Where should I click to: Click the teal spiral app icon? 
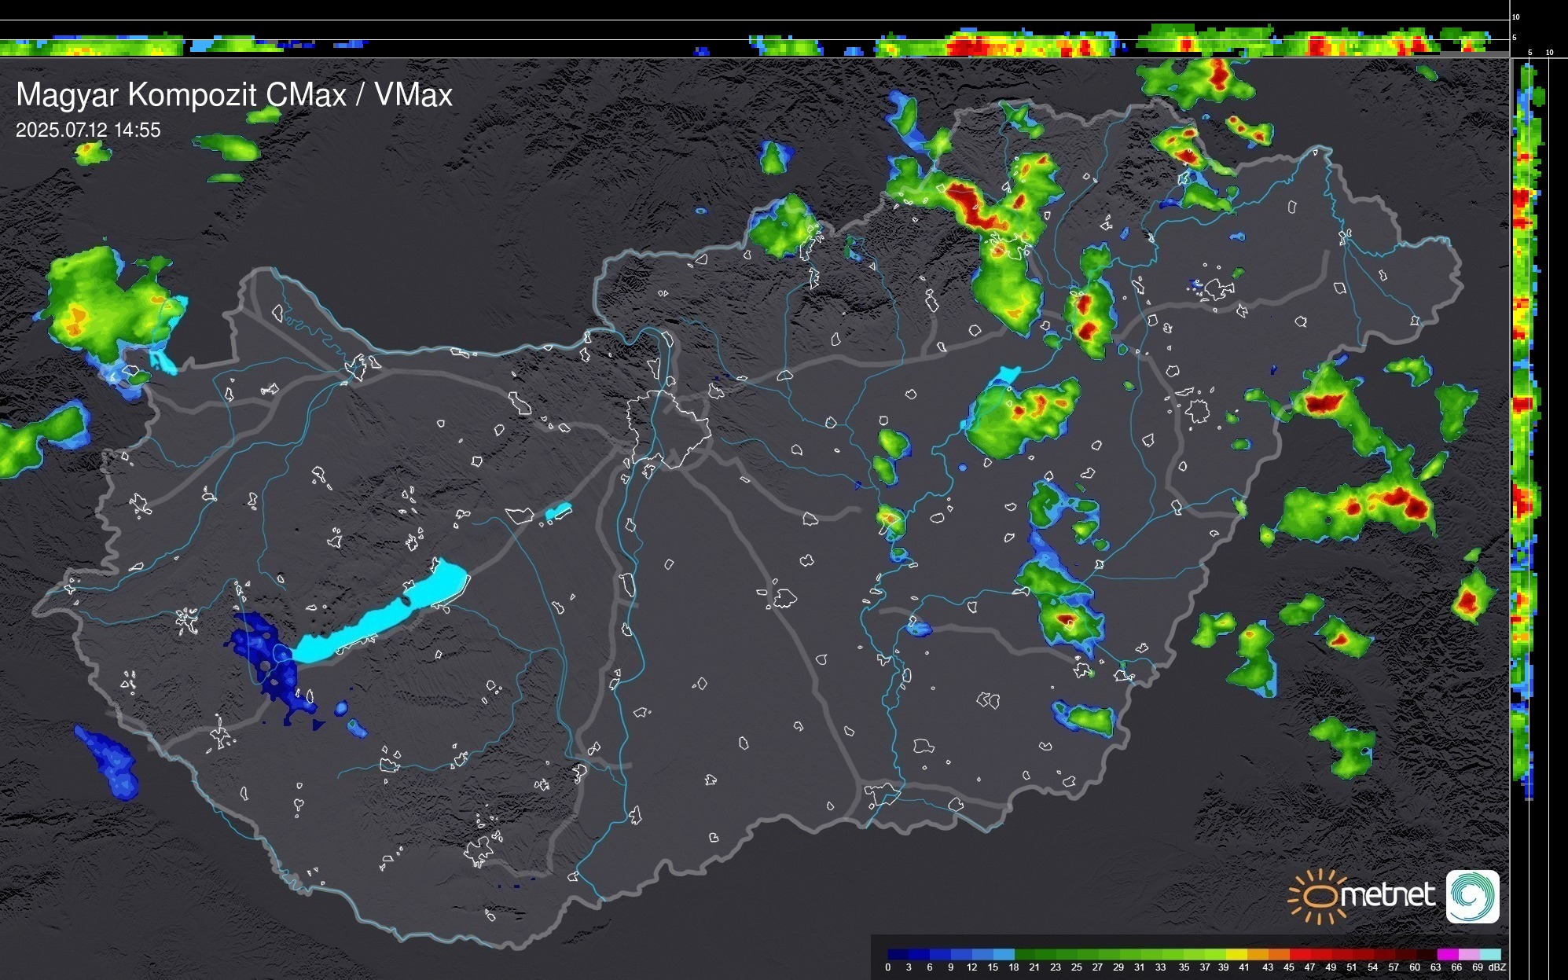pos(1472,896)
